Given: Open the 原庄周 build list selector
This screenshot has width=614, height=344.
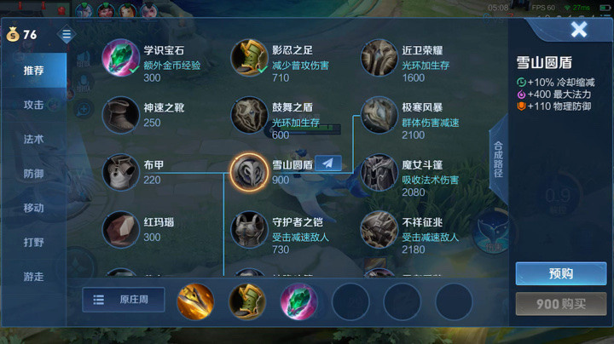Looking at the screenshot, I should 123,300.
